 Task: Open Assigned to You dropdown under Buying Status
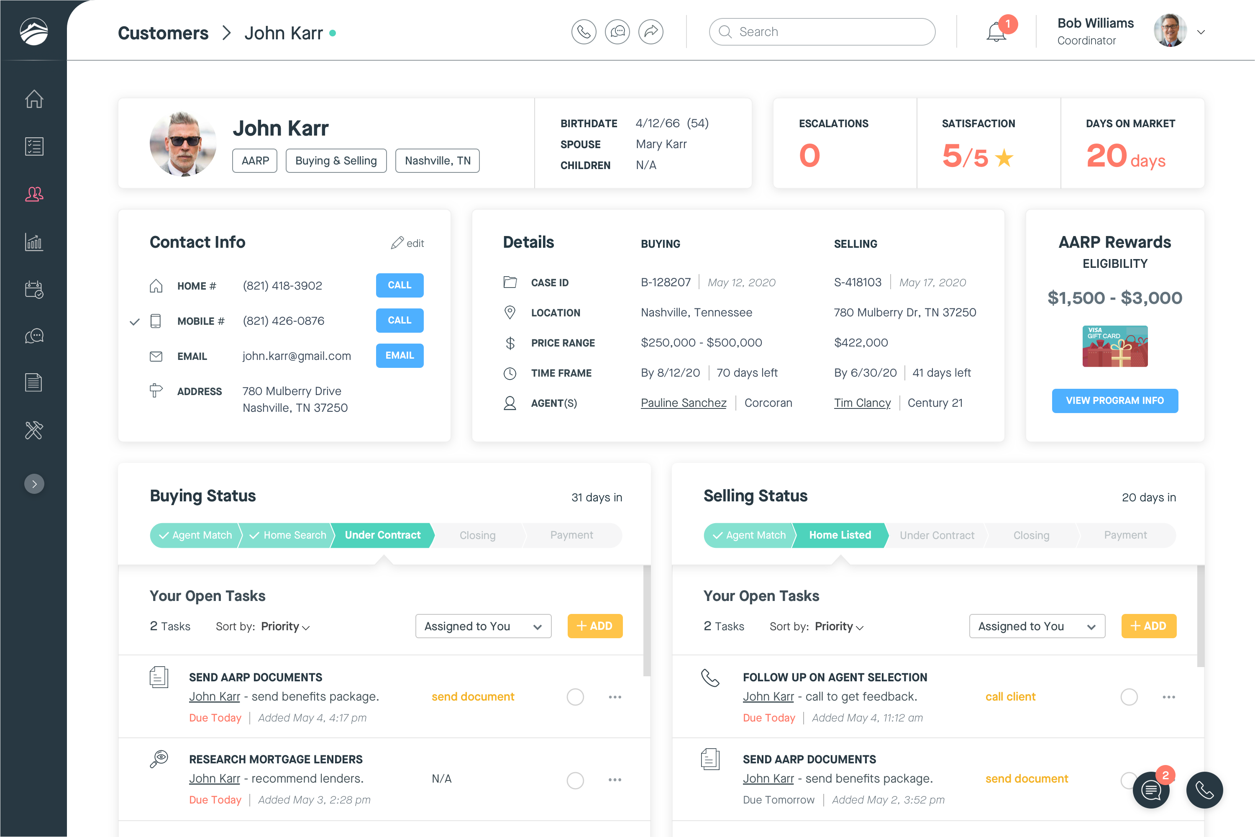click(x=483, y=626)
